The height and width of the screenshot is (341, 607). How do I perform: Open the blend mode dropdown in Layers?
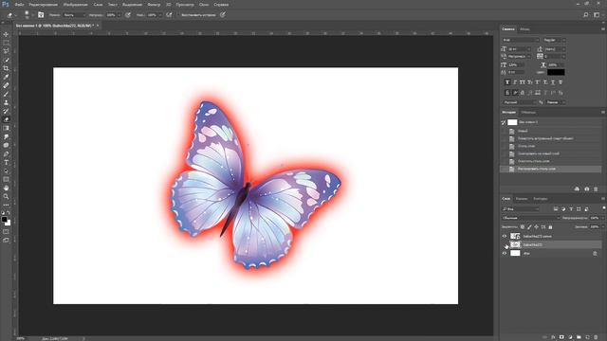tap(531, 218)
